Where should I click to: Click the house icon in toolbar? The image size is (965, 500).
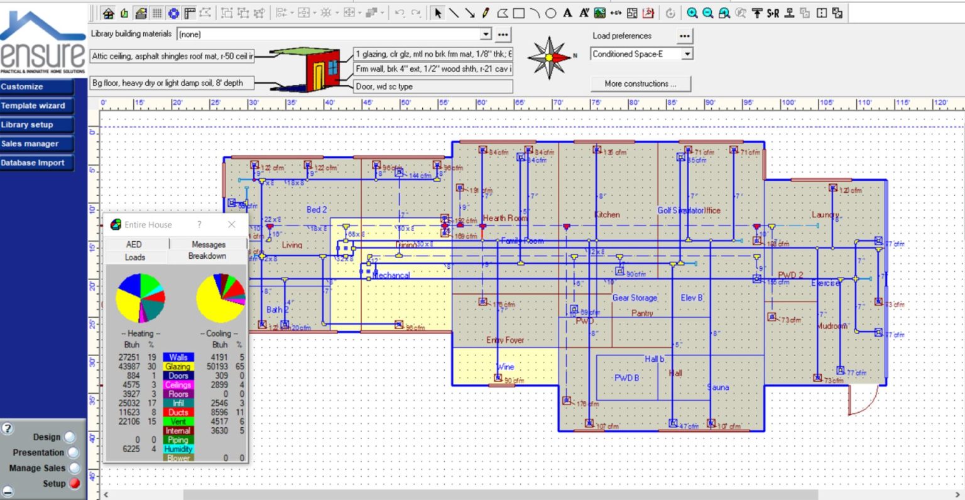point(108,13)
